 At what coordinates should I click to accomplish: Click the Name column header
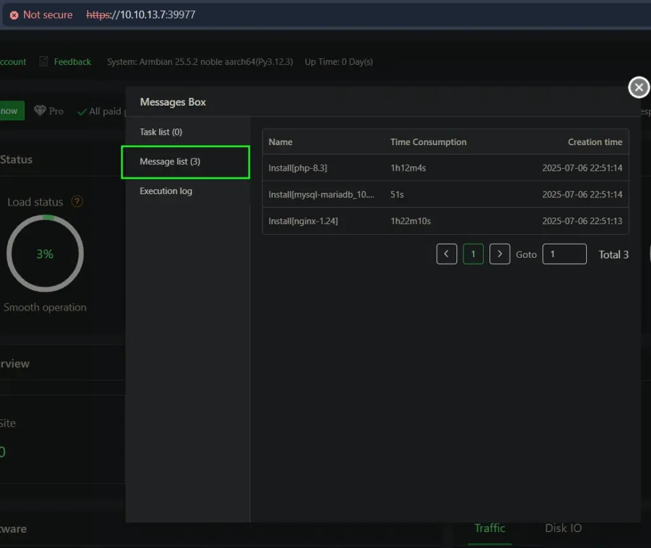coord(280,142)
